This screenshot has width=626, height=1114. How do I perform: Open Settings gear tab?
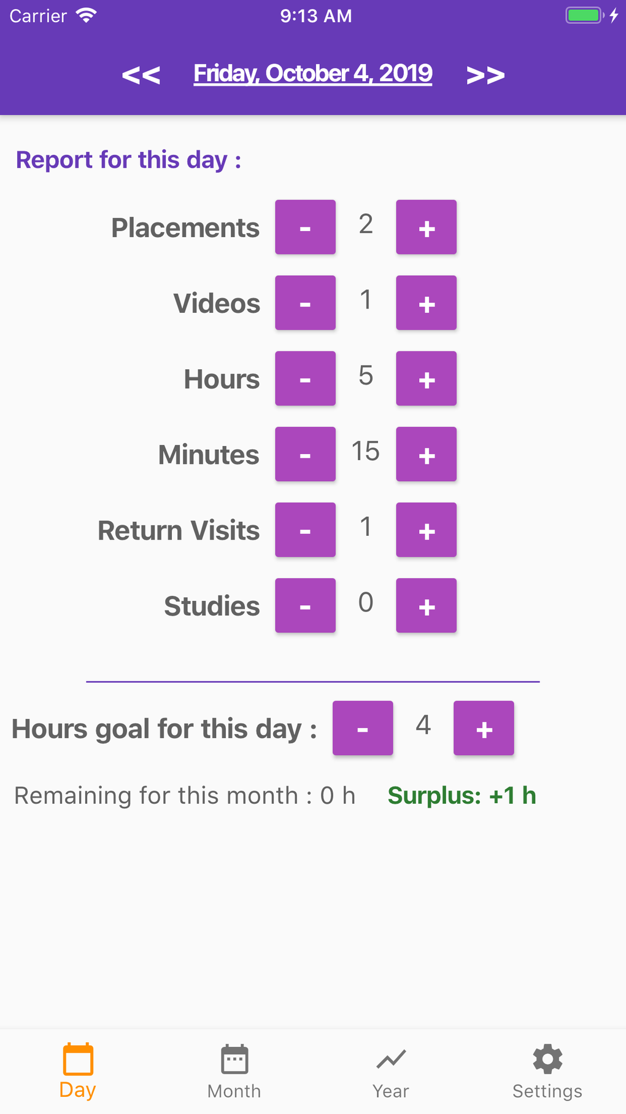point(547,1071)
